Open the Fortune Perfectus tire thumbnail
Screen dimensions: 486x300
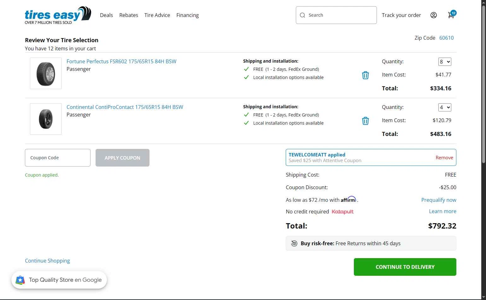(46, 73)
